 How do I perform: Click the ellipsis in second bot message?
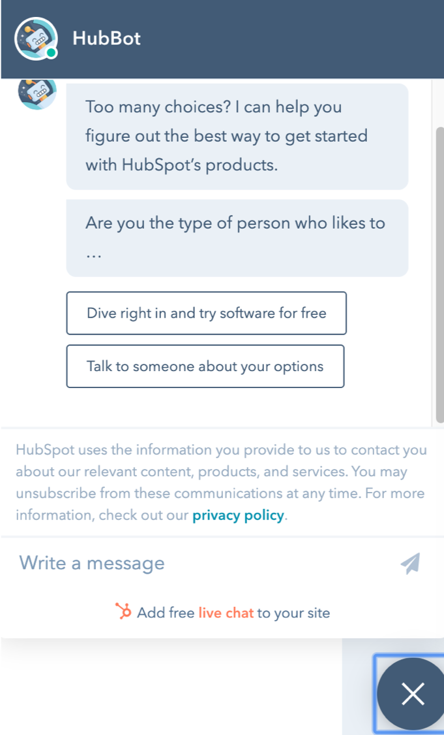(x=94, y=256)
